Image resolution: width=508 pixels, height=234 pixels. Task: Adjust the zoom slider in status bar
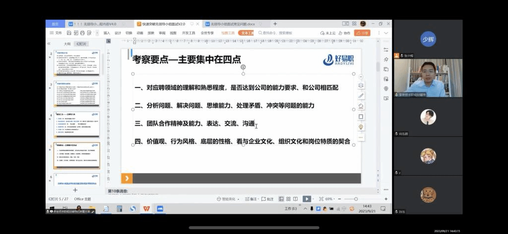355,199
